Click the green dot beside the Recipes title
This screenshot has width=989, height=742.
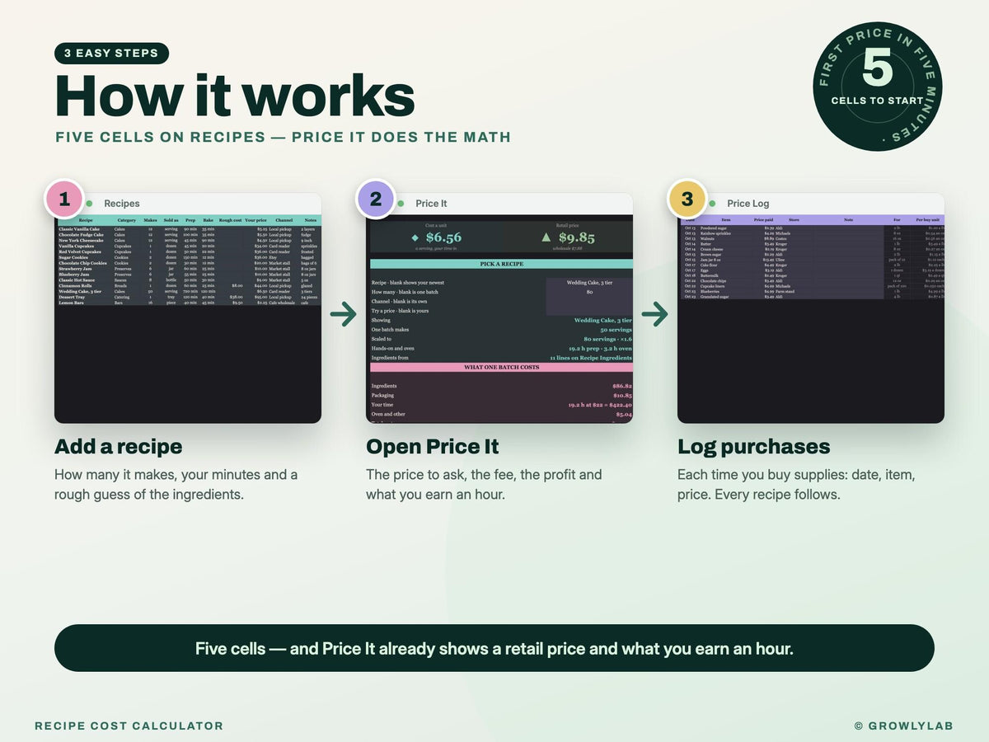pos(89,204)
